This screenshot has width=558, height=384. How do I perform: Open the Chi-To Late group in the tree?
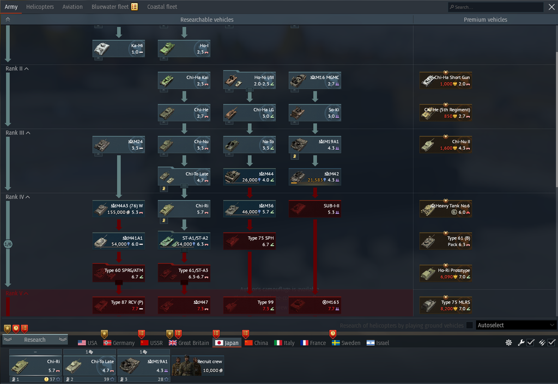click(x=184, y=176)
